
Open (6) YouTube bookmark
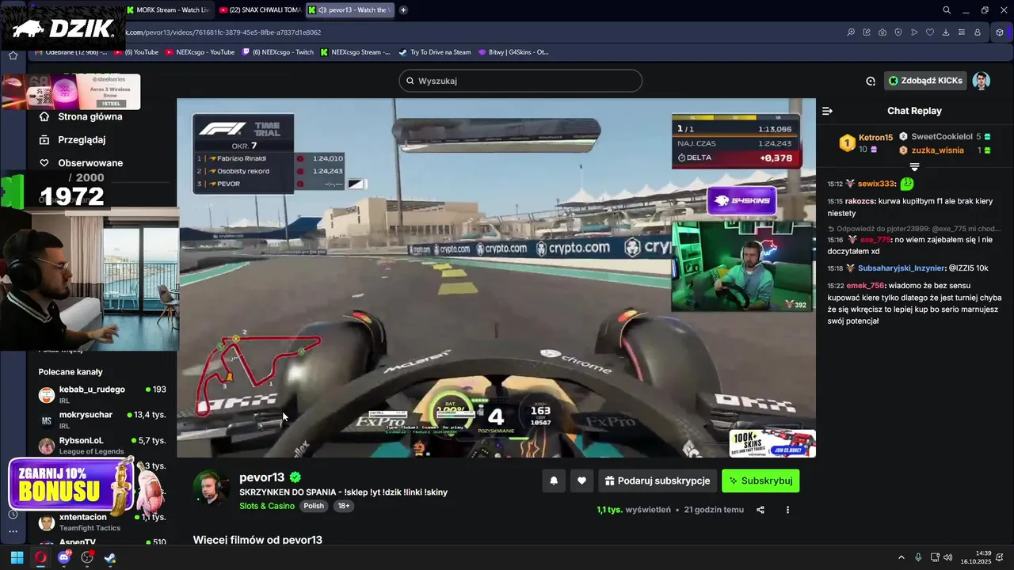pos(135,52)
